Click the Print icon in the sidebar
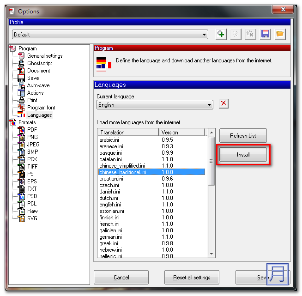Viewport: 302px width, 296px height. (x=21, y=100)
